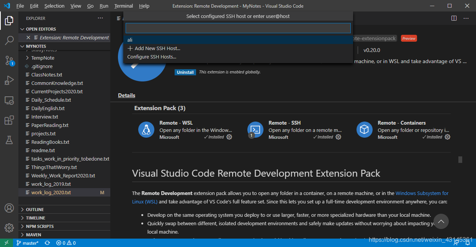Open the Explorer view in activity bar
476x247 pixels.
(x=9, y=20)
